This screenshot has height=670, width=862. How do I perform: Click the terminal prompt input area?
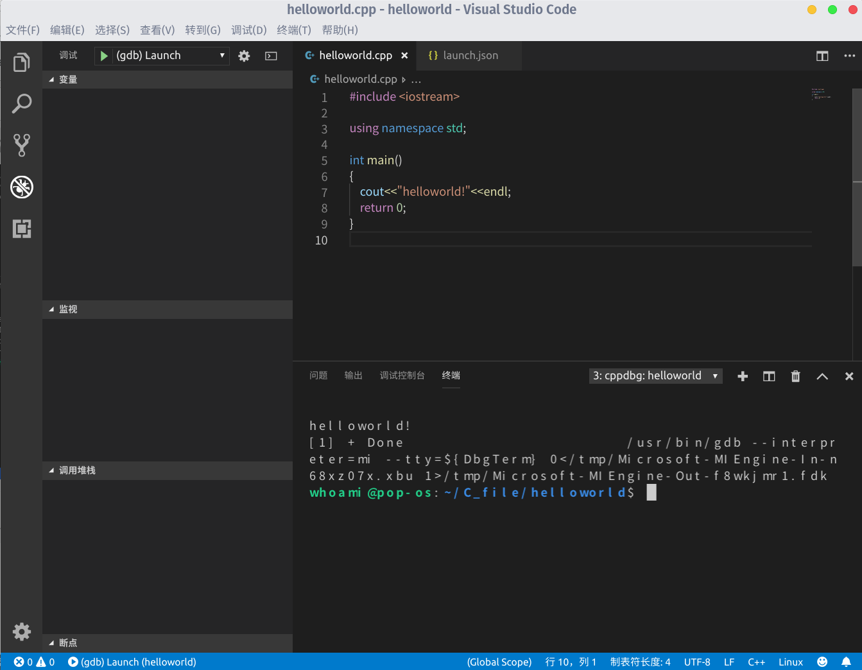(x=651, y=492)
